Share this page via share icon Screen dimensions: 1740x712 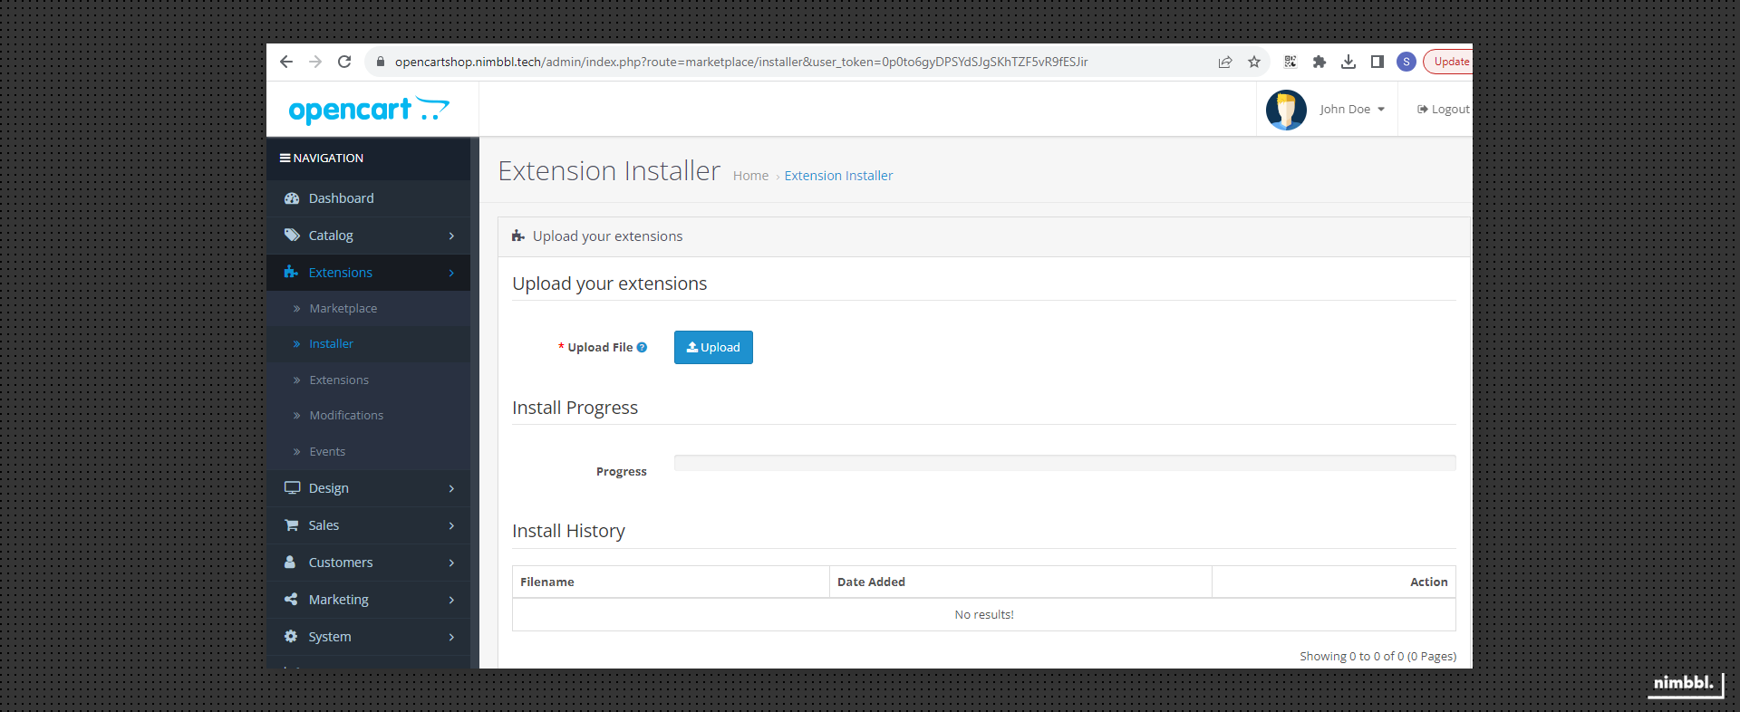1225,62
